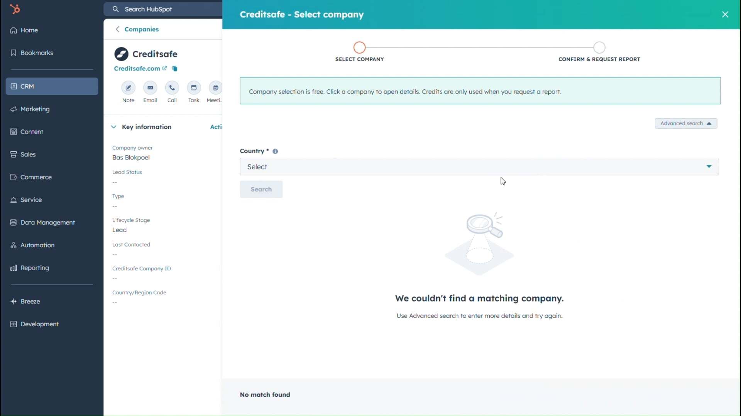Collapse the Key information section
The height and width of the screenshot is (416, 741).
[x=113, y=127]
